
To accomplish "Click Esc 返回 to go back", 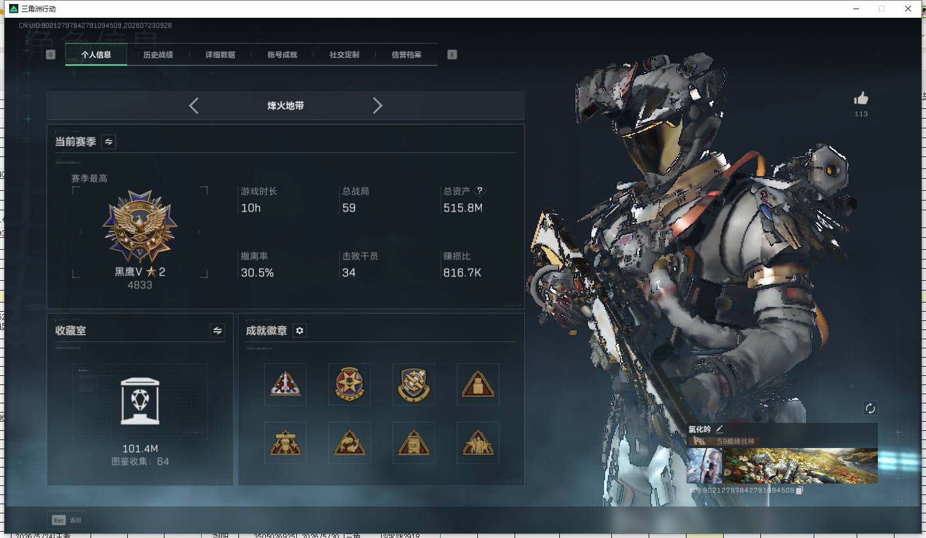I will click(x=66, y=520).
